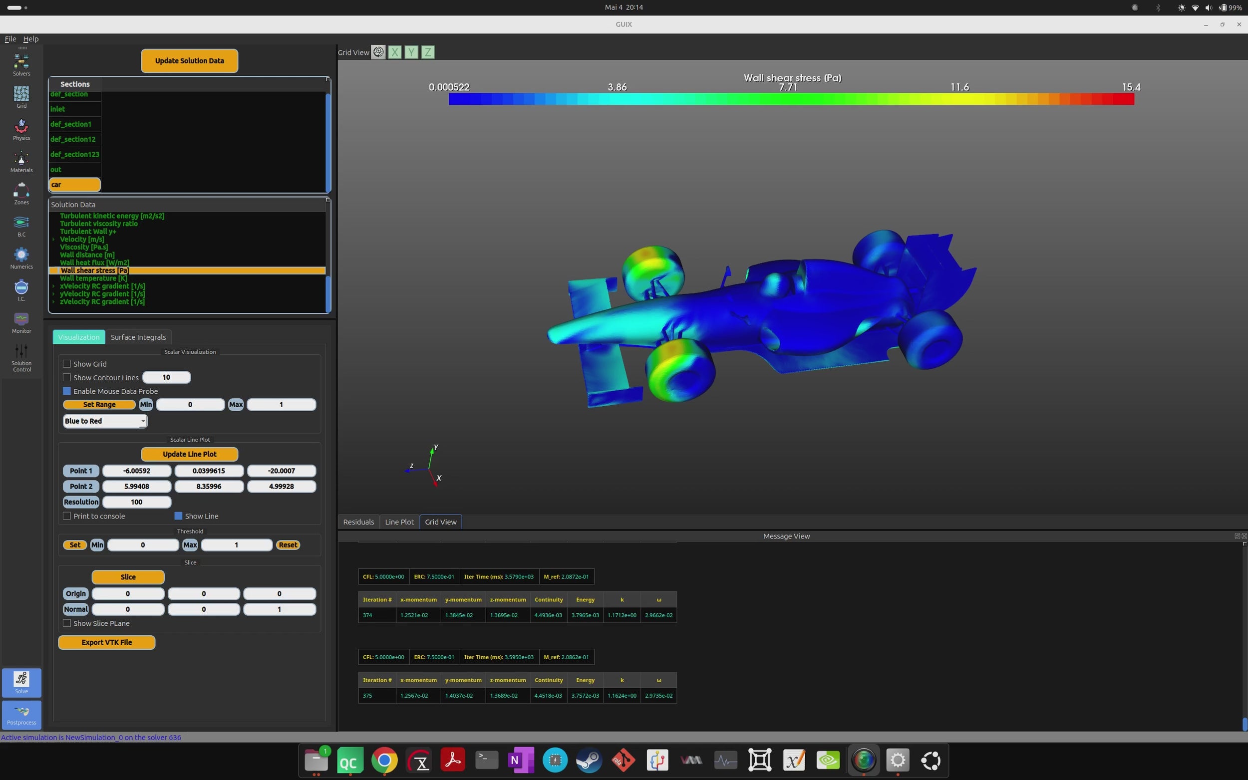Screen dimensions: 1248x780
Task: Click the reset camera view icon
Action: tap(378, 52)
